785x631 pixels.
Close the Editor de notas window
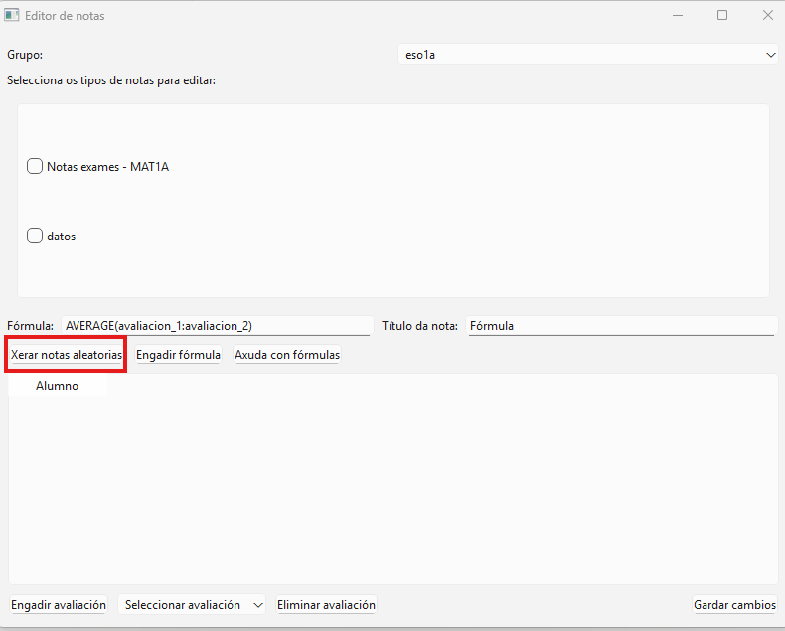[767, 16]
